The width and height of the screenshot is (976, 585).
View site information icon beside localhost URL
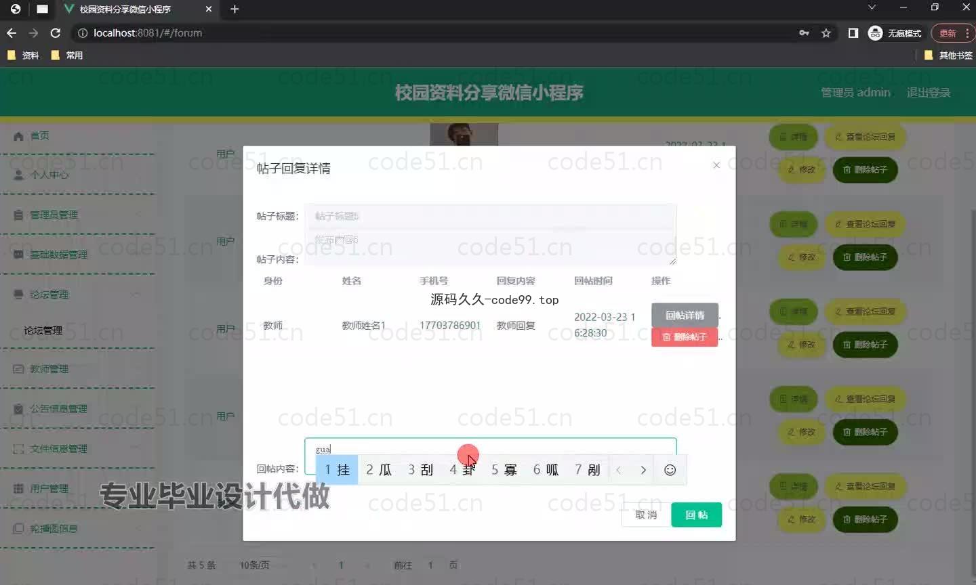(83, 33)
